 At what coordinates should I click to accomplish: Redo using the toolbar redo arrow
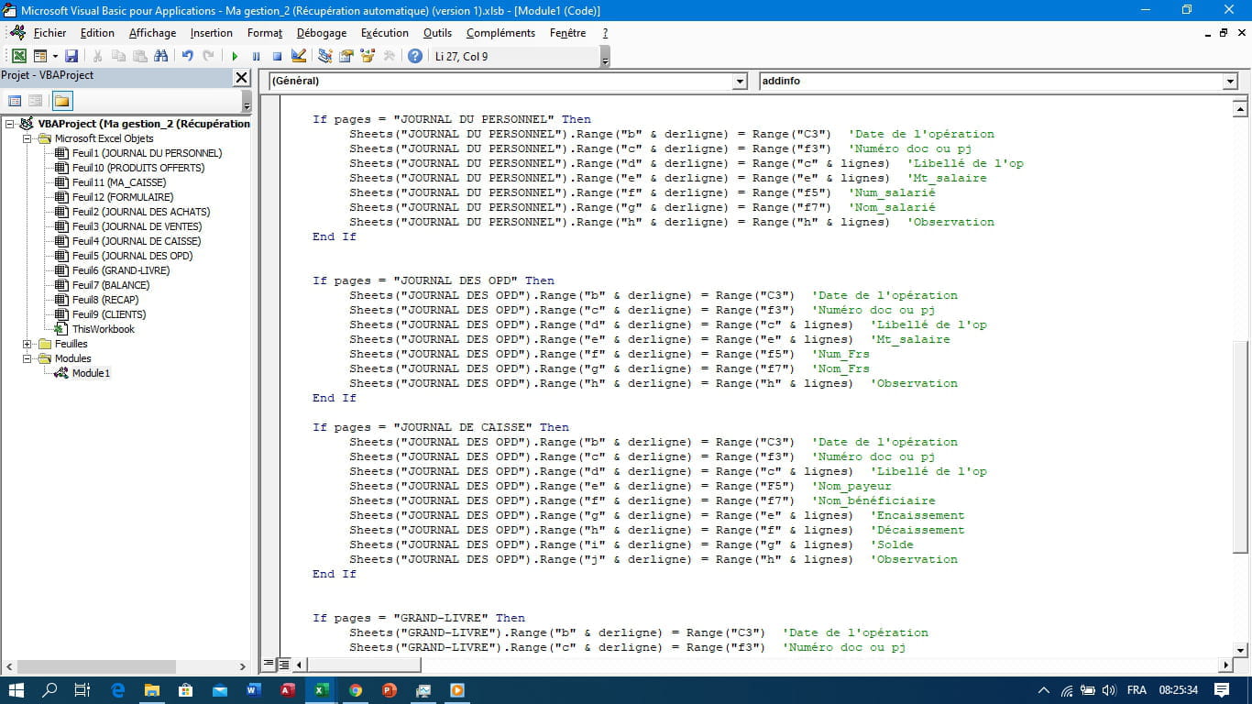click(209, 56)
